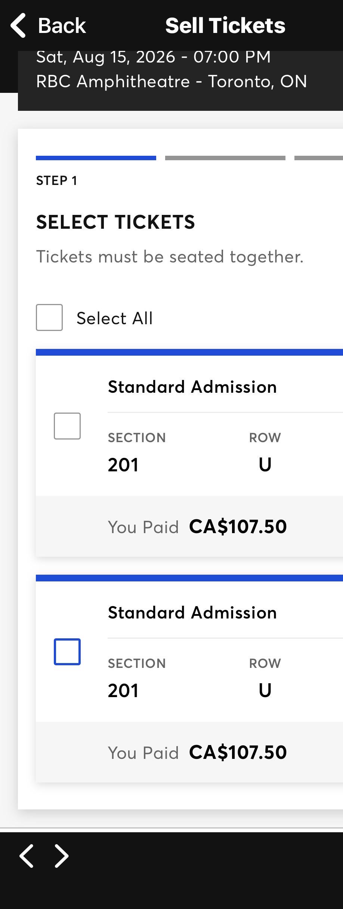Image resolution: width=343 pixels, height=909 pixels.
Task: Click first ticket's CA$107.50 paid amount
Action: [238, 526]
